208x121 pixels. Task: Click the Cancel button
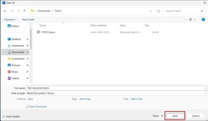tap(196, 116)
